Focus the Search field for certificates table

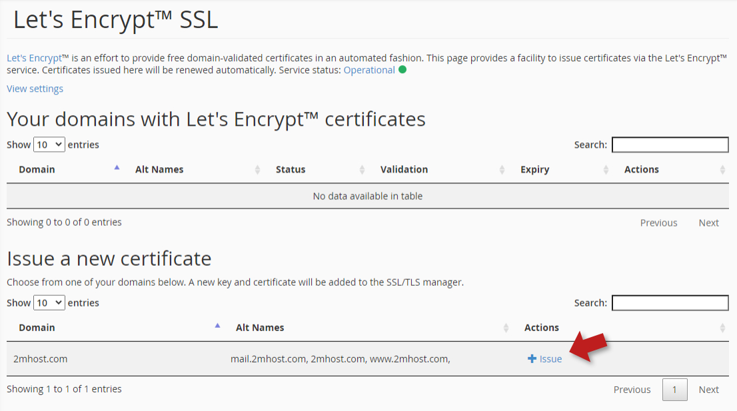(670, 145)
